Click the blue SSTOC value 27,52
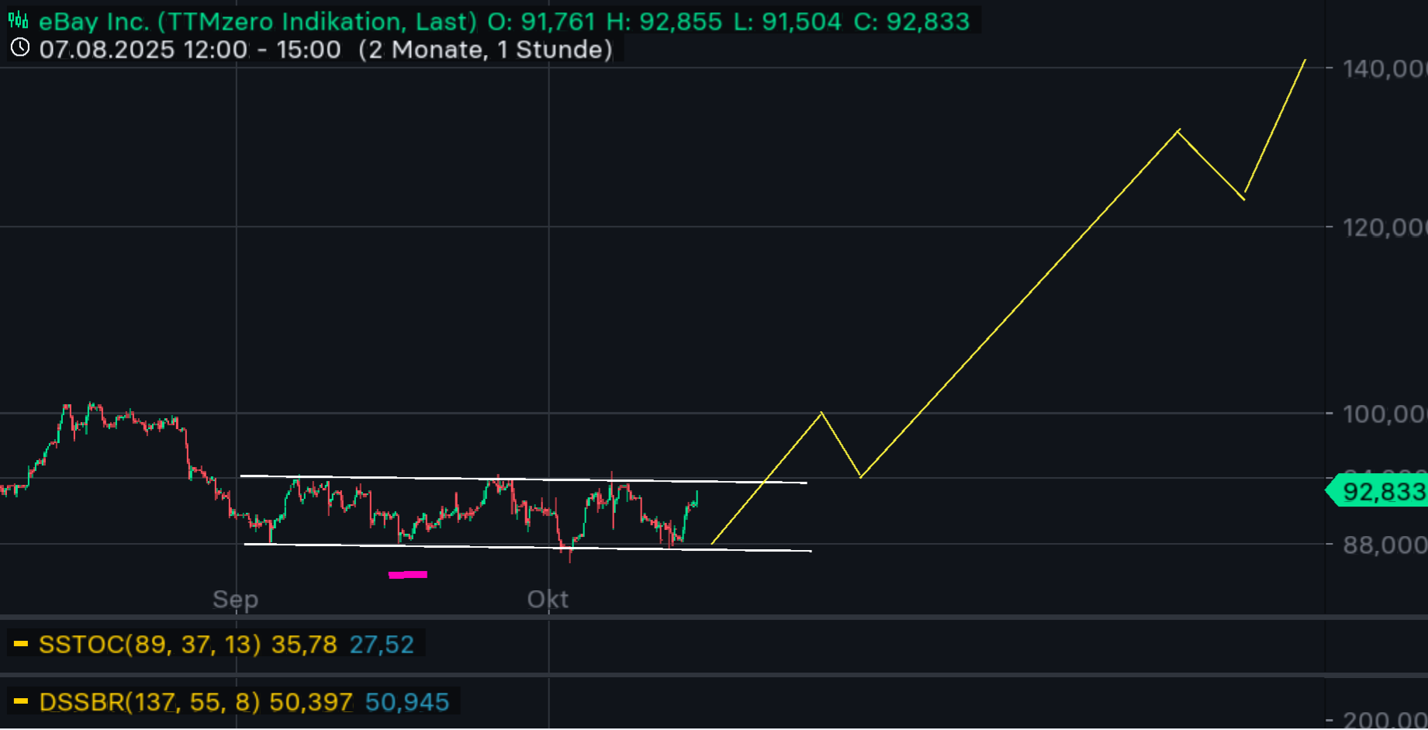Screen dimensions: 1428x730 pyautogui.click(x=382, y=644)
